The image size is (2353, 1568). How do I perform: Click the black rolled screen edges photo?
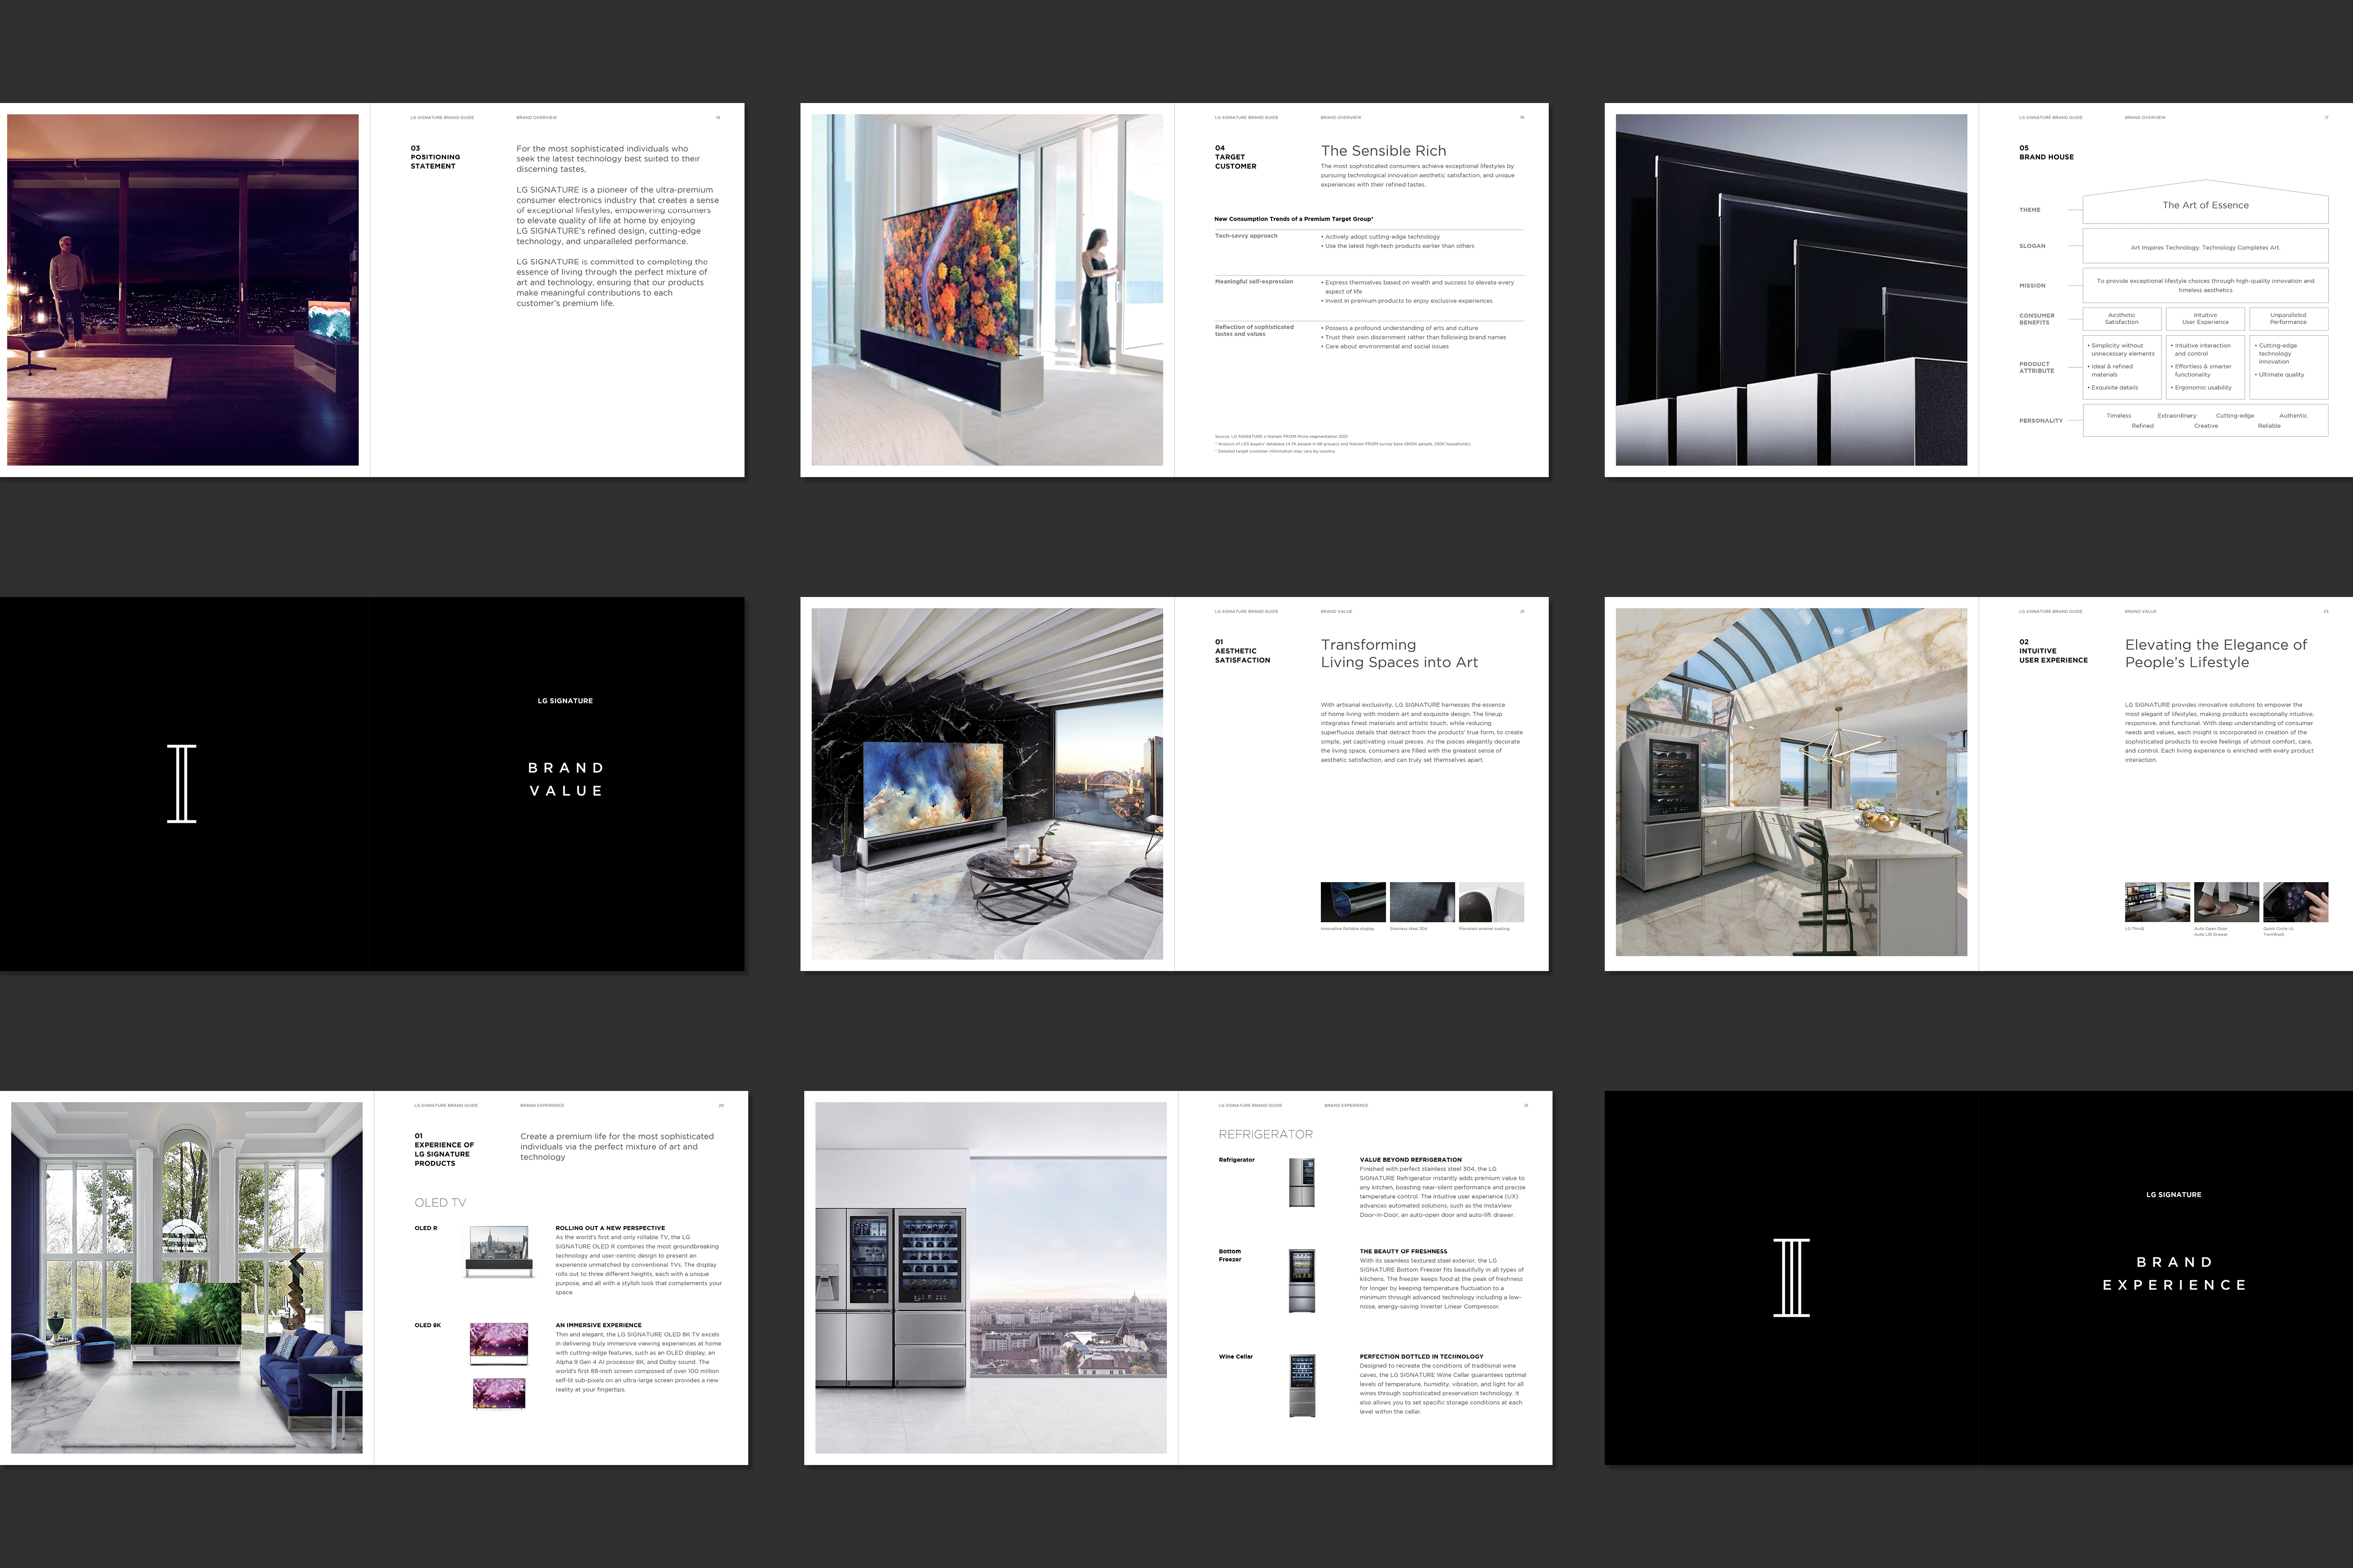[1792, 290]
